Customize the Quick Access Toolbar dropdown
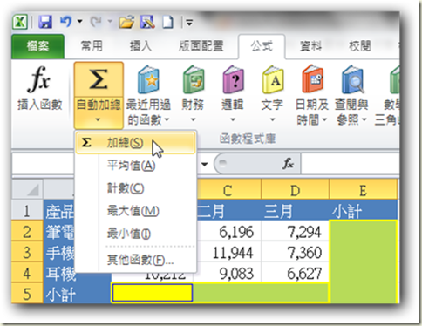 click(x=189, y=23)
